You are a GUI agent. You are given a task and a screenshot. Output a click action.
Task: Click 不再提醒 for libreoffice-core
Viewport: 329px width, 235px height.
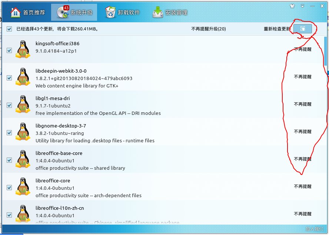coord(303,186)
